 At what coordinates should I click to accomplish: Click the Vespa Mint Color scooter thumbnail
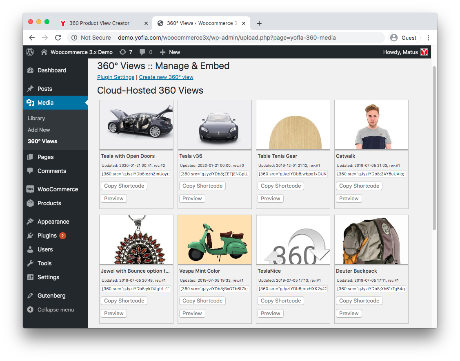click(215, 240)
